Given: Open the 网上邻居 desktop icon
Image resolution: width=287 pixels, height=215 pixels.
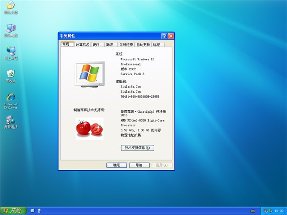Looking at the screenshot, I should (11, 52).
